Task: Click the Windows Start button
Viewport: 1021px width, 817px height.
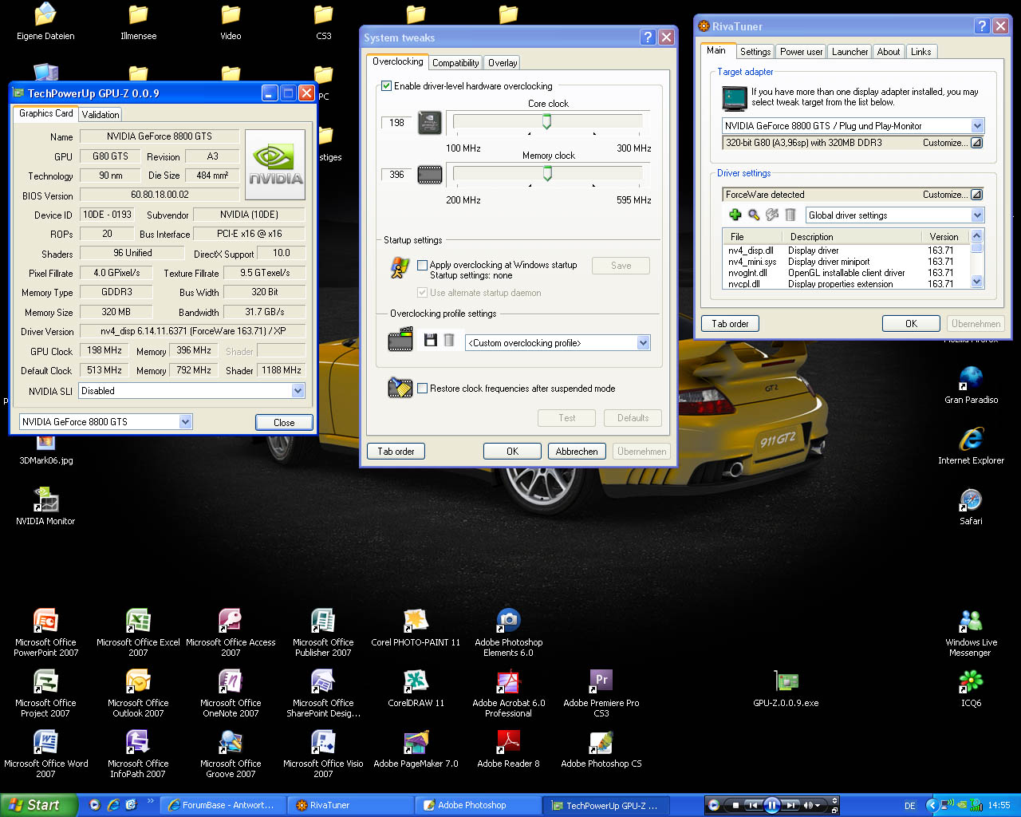Action: [35, 805]
